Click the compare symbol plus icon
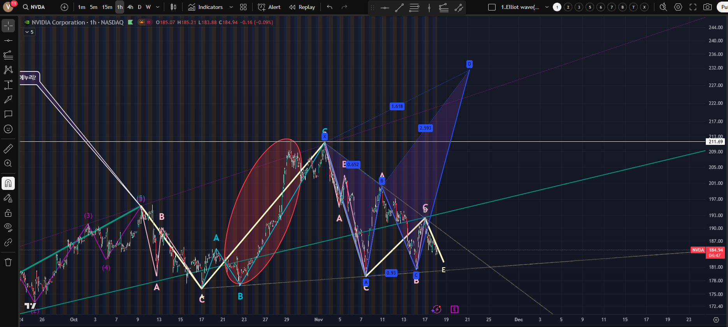 [x=65, y=7]
